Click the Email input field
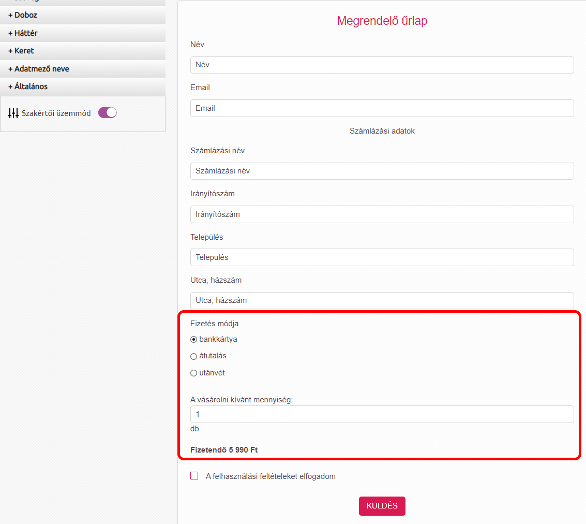 tap(382, 108)
